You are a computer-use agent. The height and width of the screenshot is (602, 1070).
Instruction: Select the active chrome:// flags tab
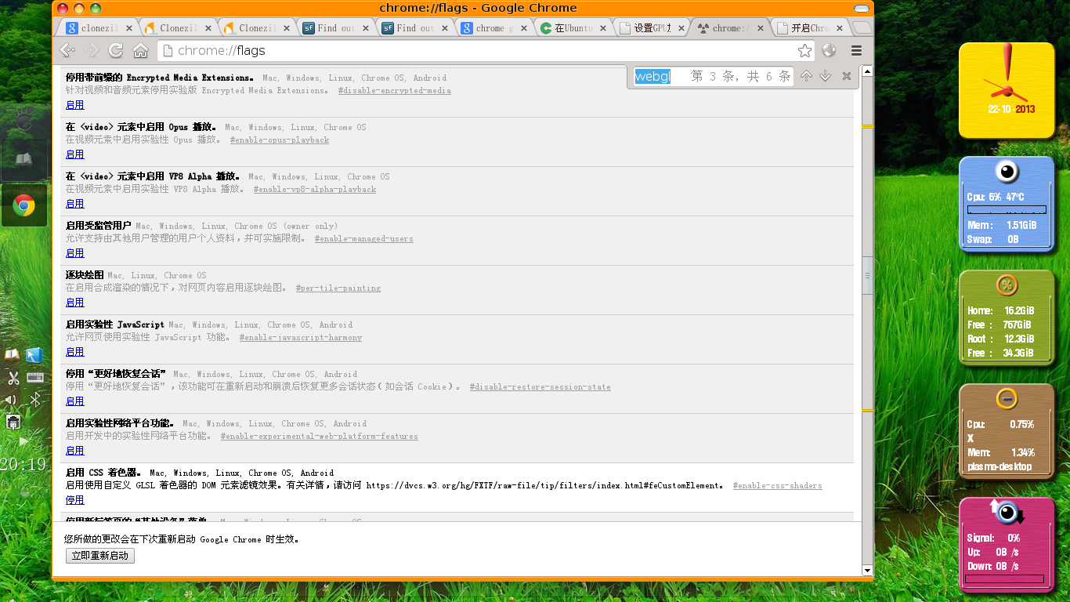tap(730, 27)
